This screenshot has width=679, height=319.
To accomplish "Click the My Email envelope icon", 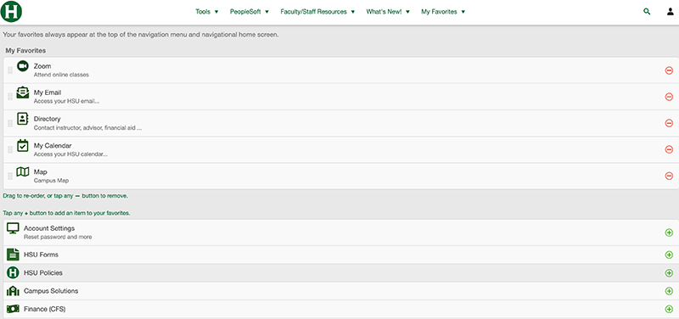I will [23, 92].
